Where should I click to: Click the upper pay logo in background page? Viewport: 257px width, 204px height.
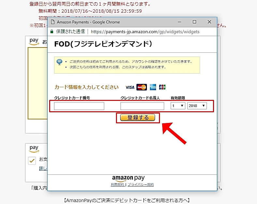(34, 41)
